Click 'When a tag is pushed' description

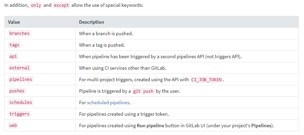(x=102, y=45)
